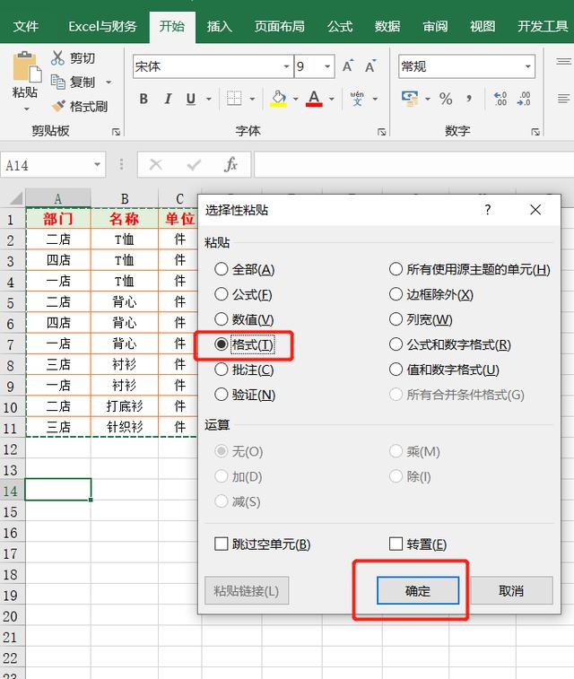
Task: Select 公式和数字格式(R) radio option
Action: coord(449,344)
